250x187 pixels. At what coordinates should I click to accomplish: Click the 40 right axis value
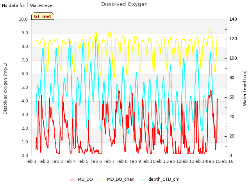pyautogui.click(x=232, y=117)
